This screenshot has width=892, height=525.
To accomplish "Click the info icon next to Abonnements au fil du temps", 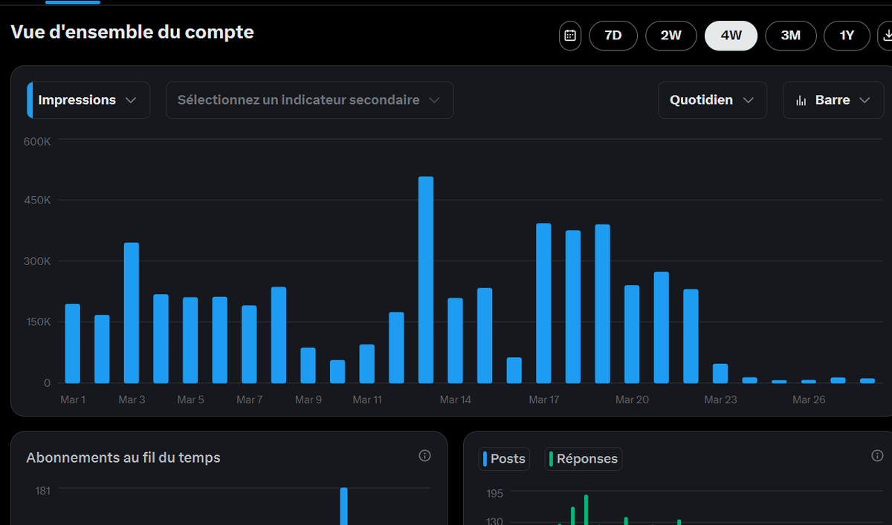I will [424, 455].
